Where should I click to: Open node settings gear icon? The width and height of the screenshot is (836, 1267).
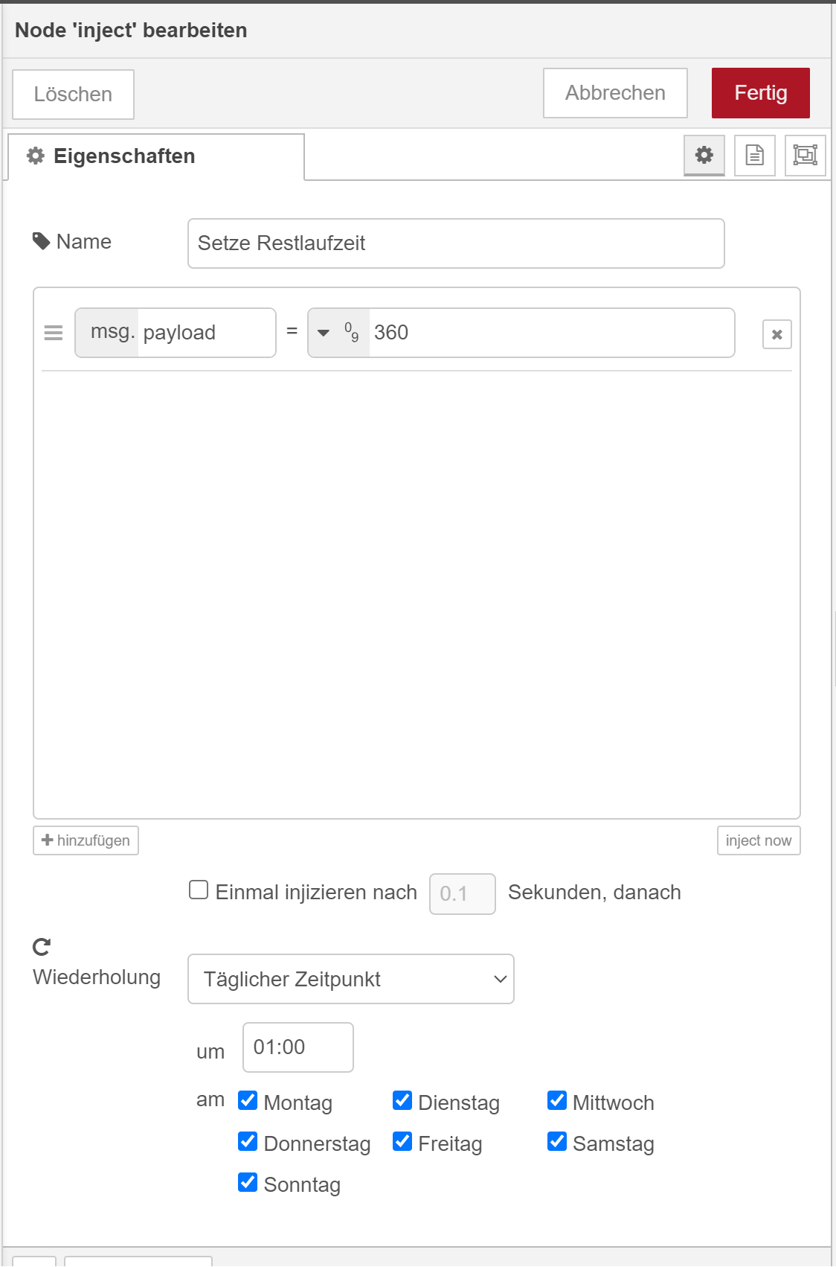pos(704,155)
